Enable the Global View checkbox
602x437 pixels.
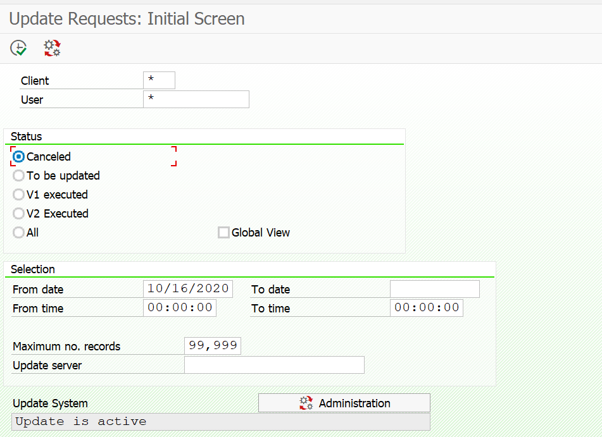coord(223,233)
